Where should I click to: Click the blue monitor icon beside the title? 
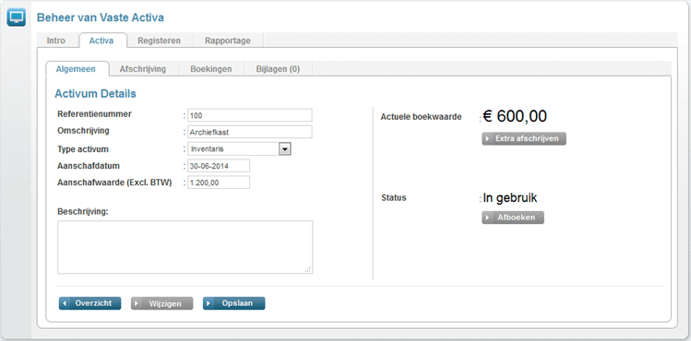(17, 18)
